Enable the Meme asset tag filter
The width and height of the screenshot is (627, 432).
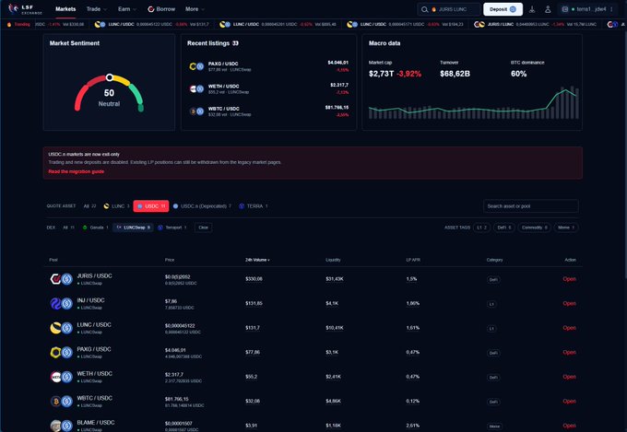point(566,228)
